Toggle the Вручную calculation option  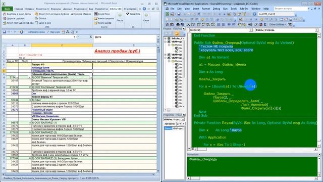tap(53, 32)
